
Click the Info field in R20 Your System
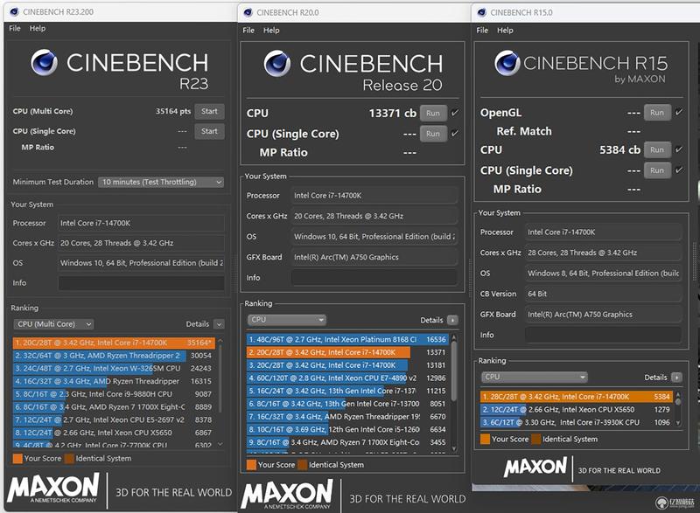pos(374,278)
